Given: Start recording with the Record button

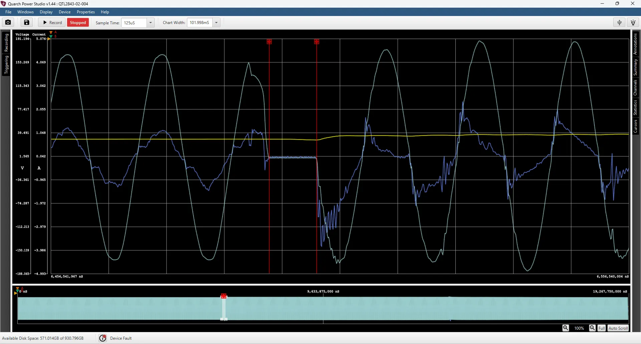Looking at the screenshot, I should pyautogui.click(x=52, y=22).
